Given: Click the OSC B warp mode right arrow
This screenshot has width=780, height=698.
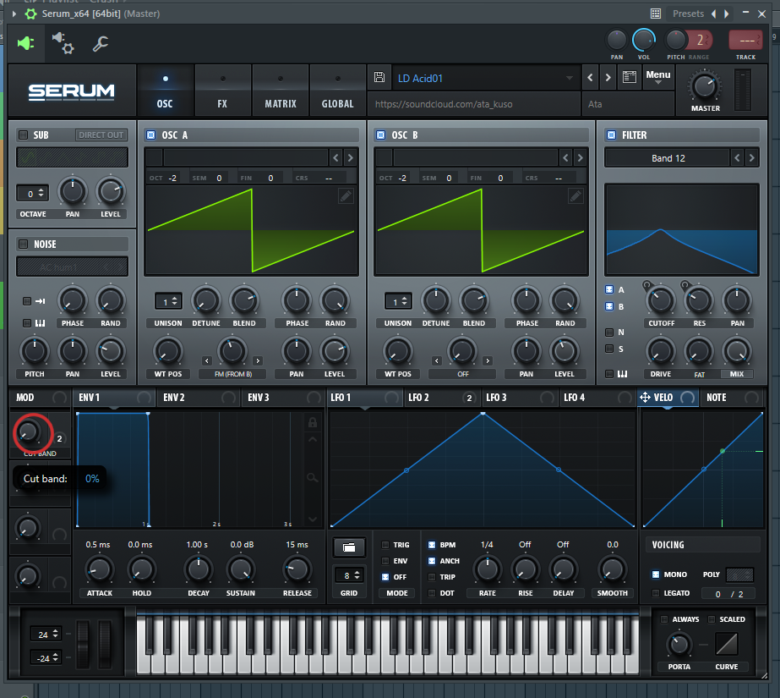Looking at the screenshot, I should (488, 360).
